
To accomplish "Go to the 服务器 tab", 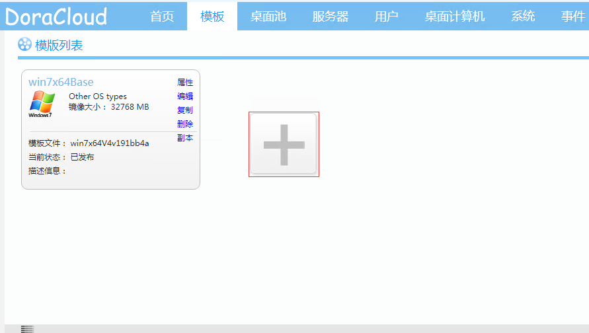I will point(330,17).
